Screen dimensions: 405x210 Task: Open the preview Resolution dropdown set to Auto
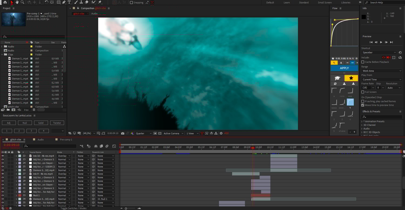coord(394,88)
